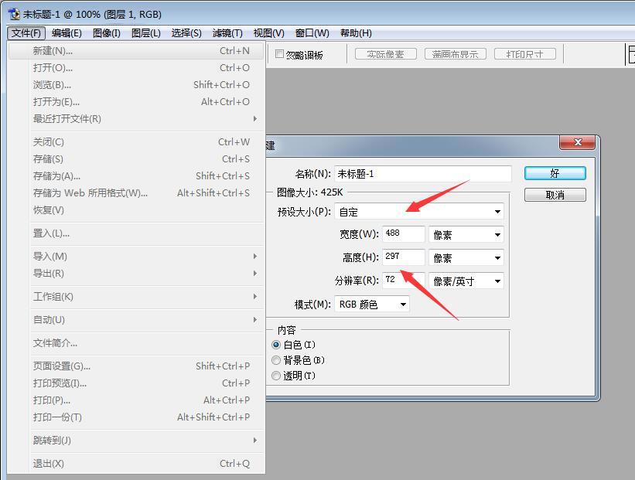Viewport: 635px width, 480px height.
Task: Open the 滤镜(T) menu
Action: pos(227,33)
